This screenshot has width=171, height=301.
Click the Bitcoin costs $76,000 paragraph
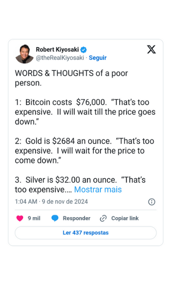click(85, 112)
